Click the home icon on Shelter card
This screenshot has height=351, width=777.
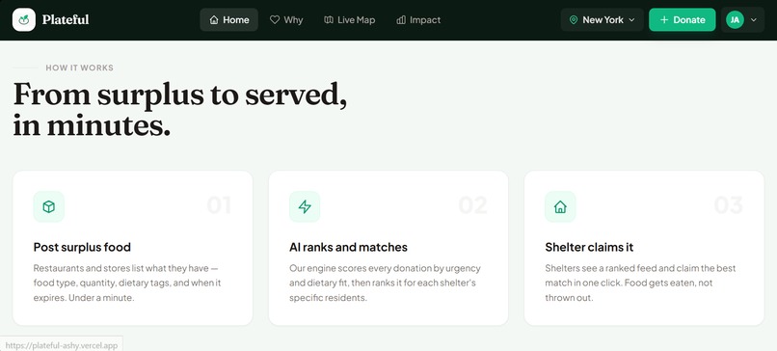tap(560, 206)
